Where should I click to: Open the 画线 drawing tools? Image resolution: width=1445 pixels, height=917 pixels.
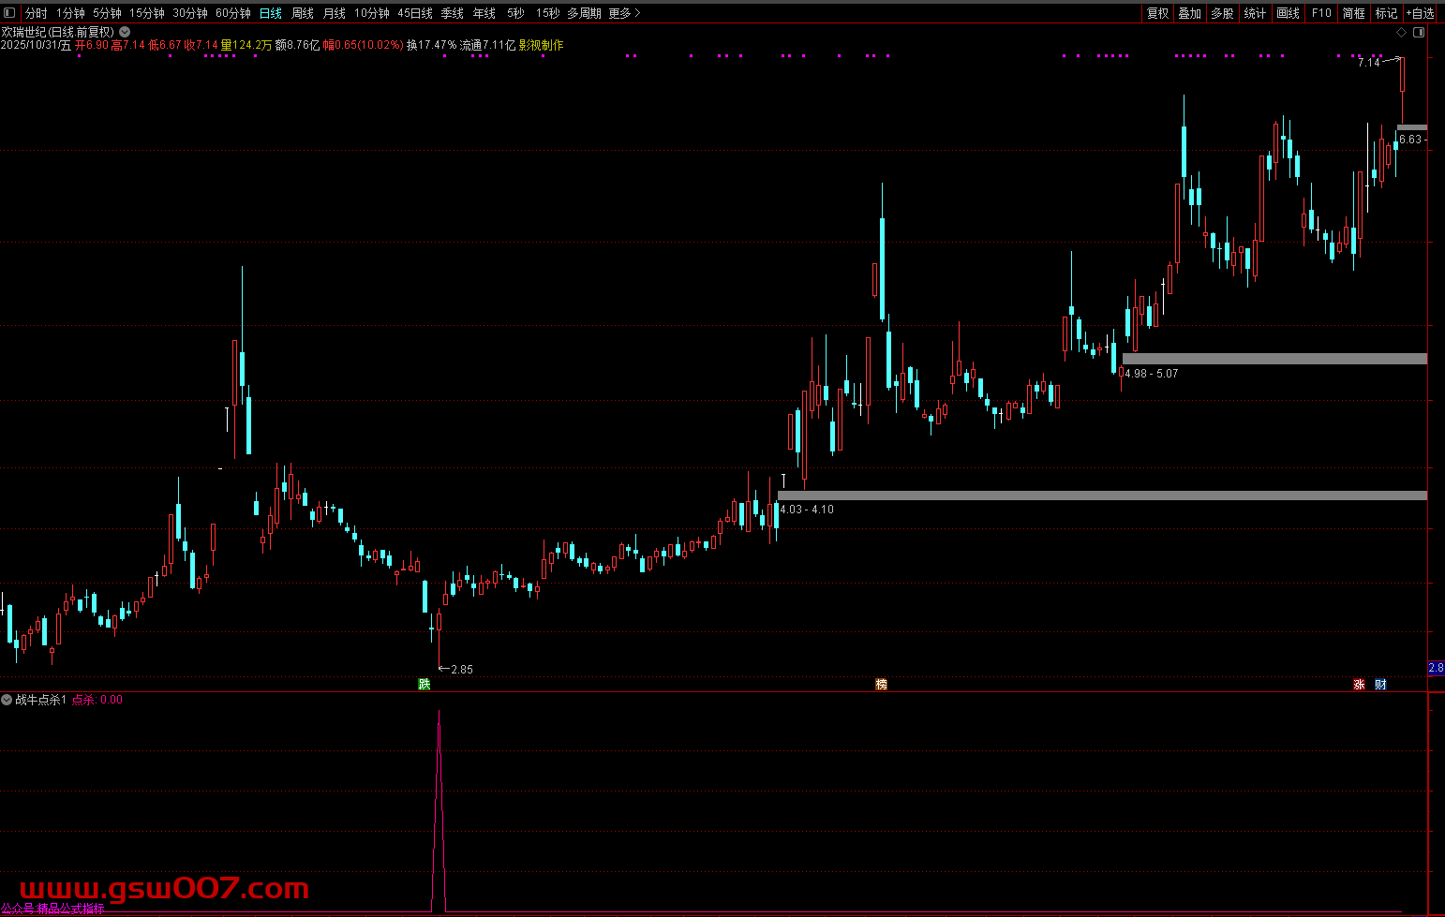(x=1289, y=13)
